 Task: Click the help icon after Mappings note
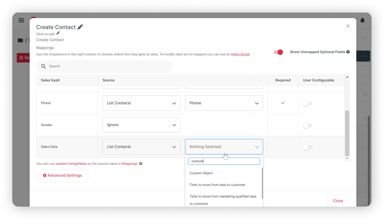click(141, 163)
